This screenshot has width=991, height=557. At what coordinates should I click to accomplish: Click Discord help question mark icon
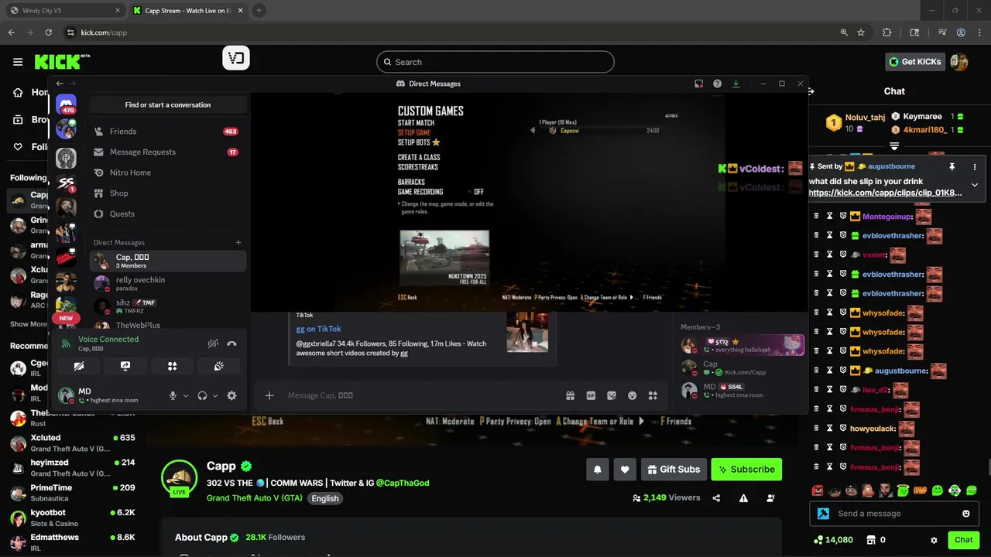[717, 84]
